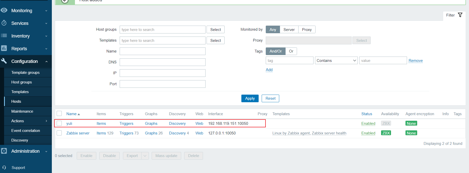Set Monitored by to Any

273,29
